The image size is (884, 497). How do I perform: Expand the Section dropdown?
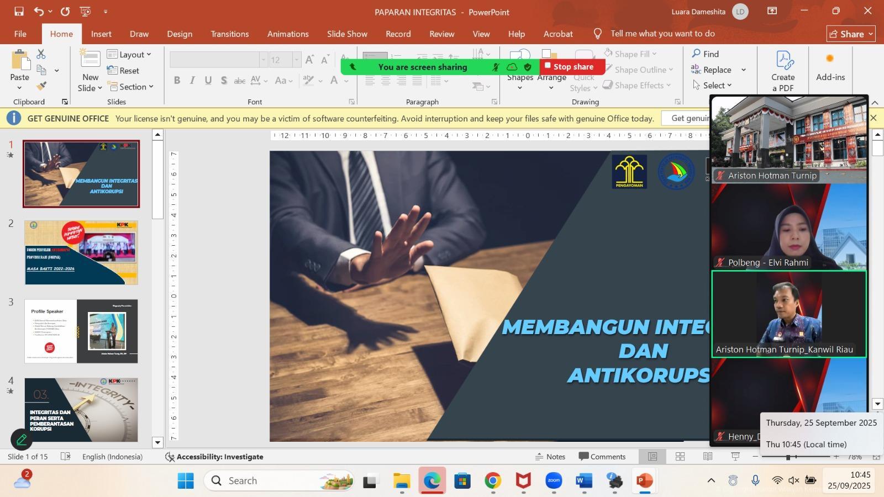pos(131,87)
